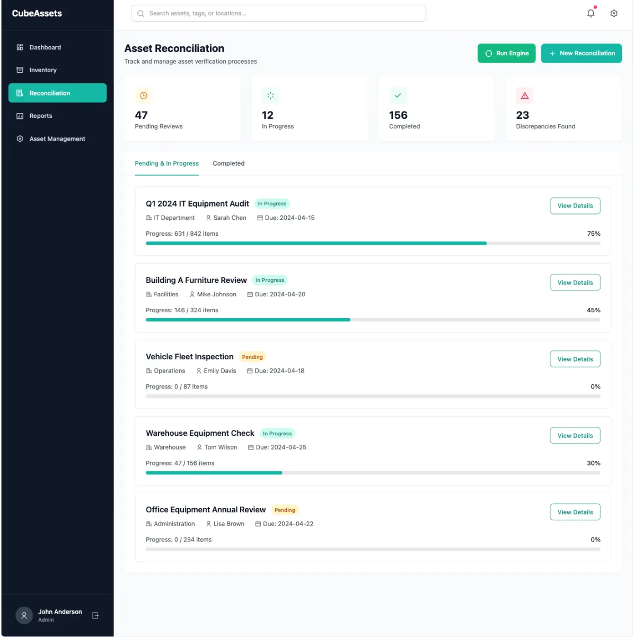Click the logout icon next to John Anderson
634x637 pixels.
click(95, 615)
